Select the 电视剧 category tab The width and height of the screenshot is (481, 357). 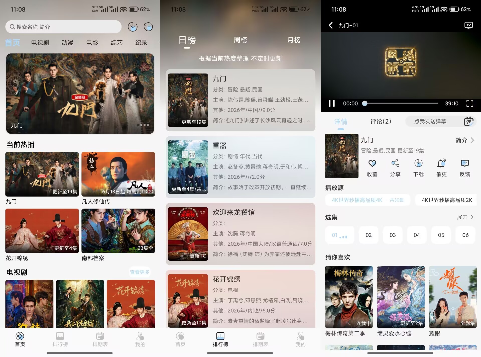coord(40,43)
